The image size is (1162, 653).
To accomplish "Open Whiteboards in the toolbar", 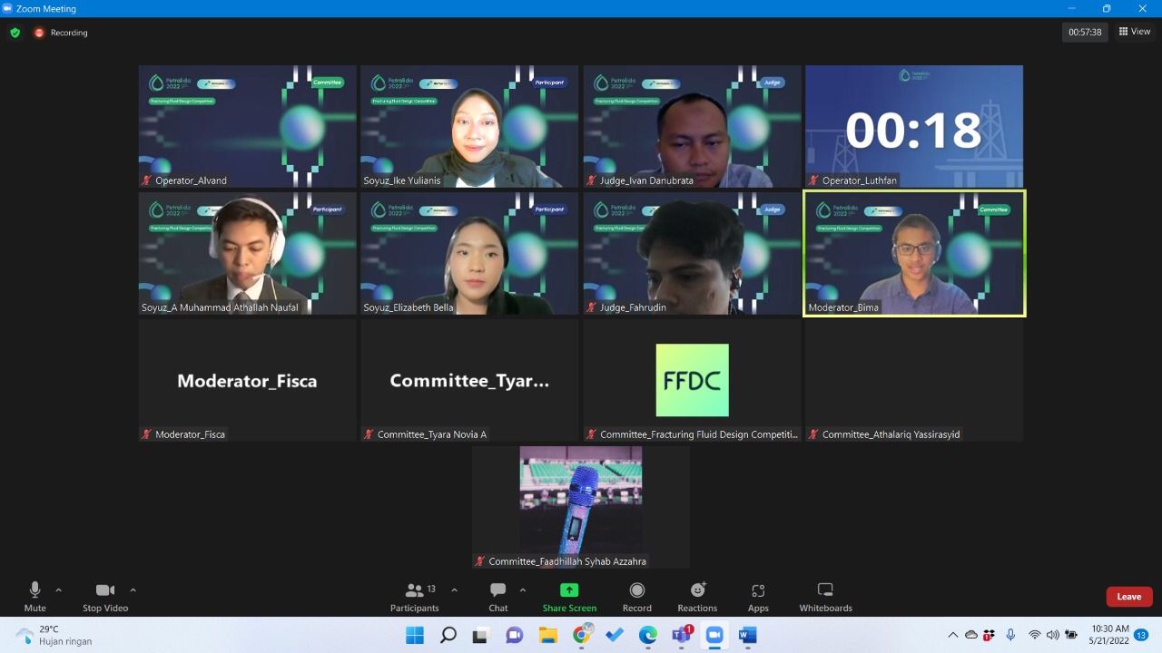I will [x=825, y=595].
